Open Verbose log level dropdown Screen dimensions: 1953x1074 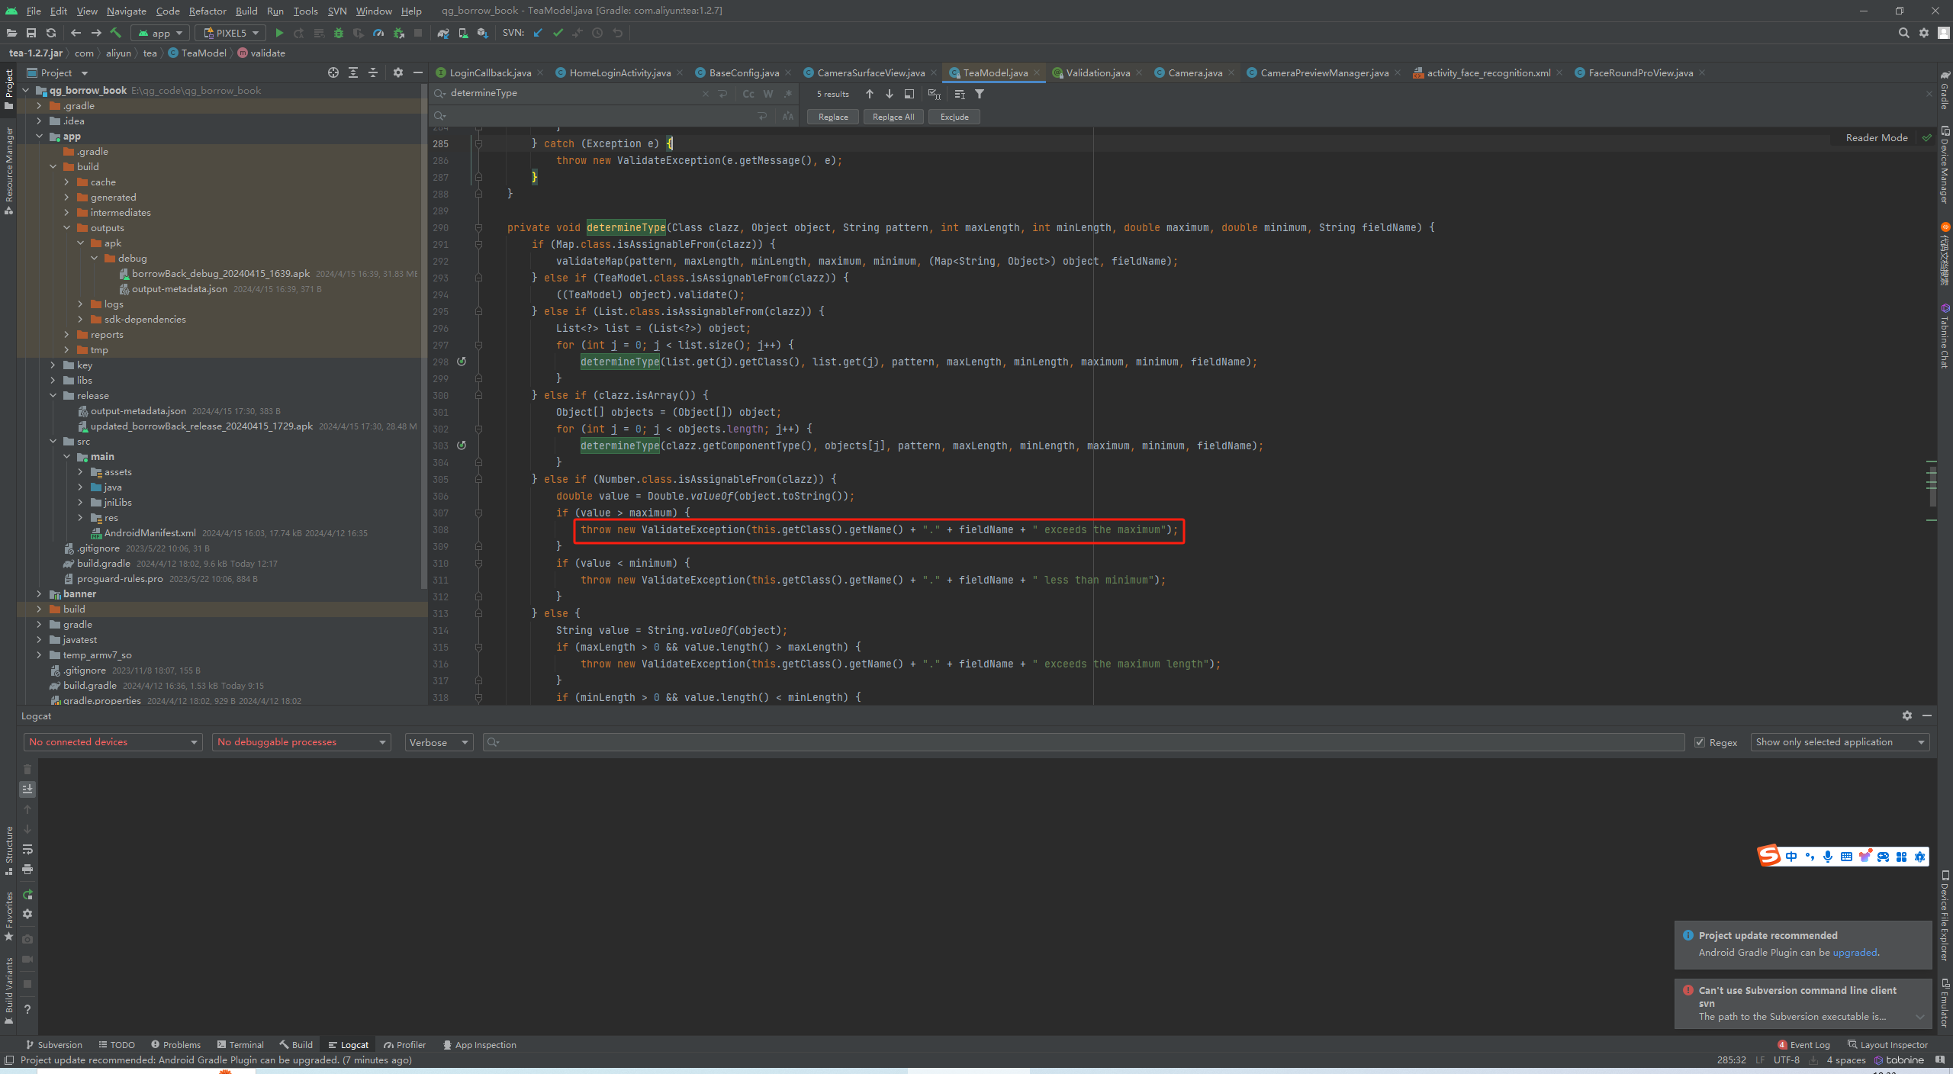tap(439, 742)
